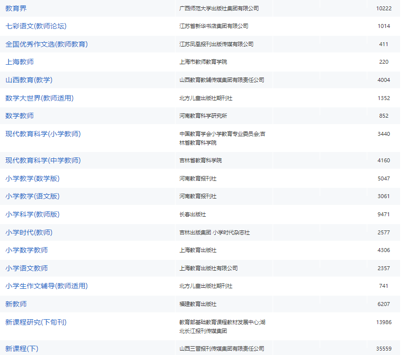Click the 数学教师 journal link
Viewport: 406px width, 355px height.
coord(20,116)
